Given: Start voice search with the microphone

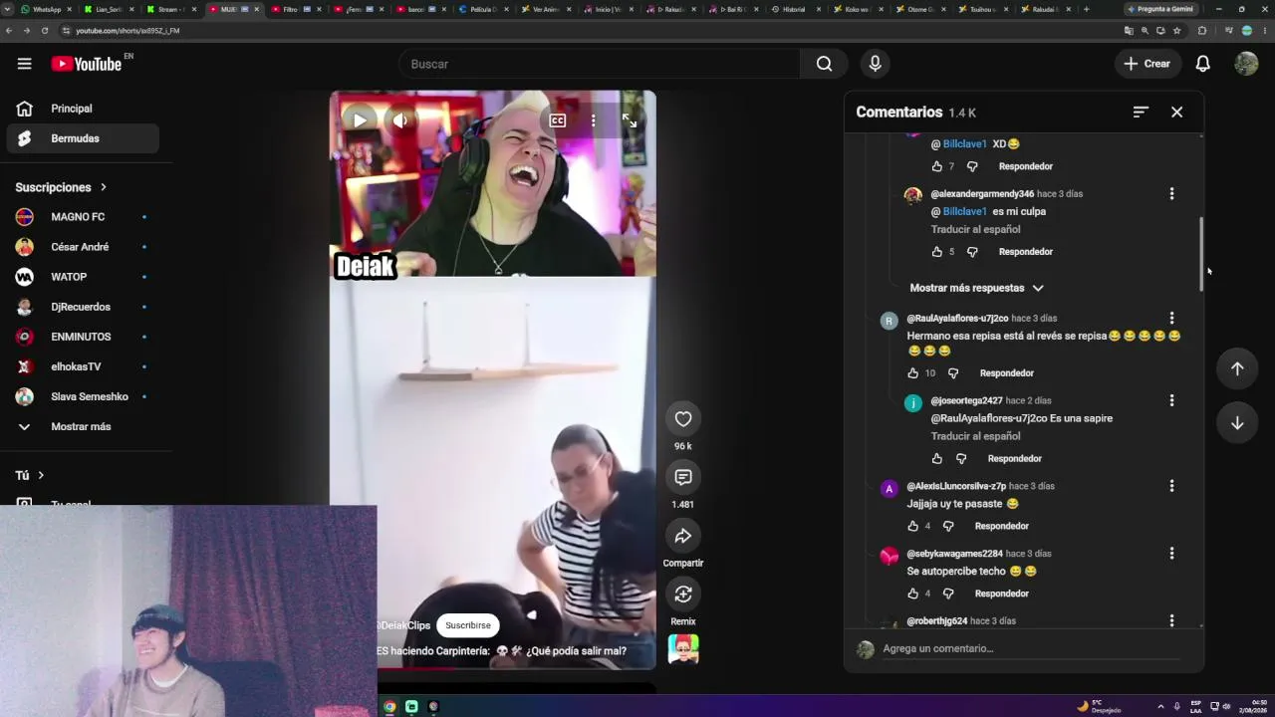Looking at the screenshot, I should tap(875, 64).
